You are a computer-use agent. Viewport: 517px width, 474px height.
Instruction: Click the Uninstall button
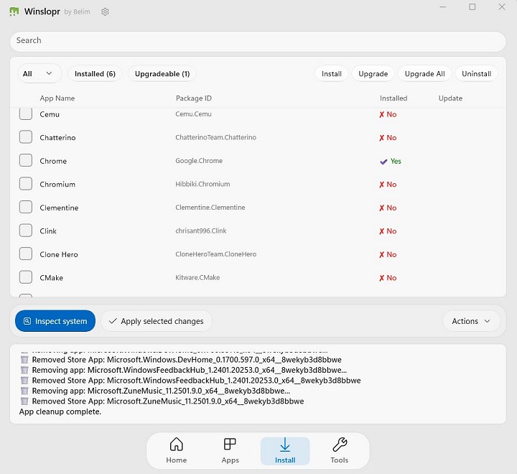tap(476, 73)
